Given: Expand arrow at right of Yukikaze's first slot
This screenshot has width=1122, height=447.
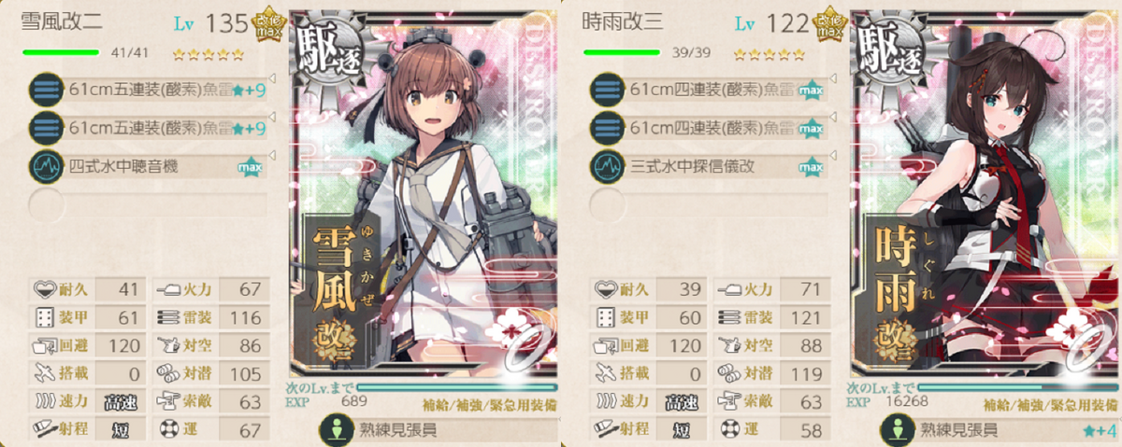Looking at the screenshot, I should coord(272,77).
